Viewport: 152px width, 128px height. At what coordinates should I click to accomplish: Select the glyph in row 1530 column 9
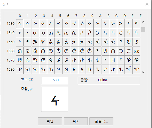click(x=90, y=24)
